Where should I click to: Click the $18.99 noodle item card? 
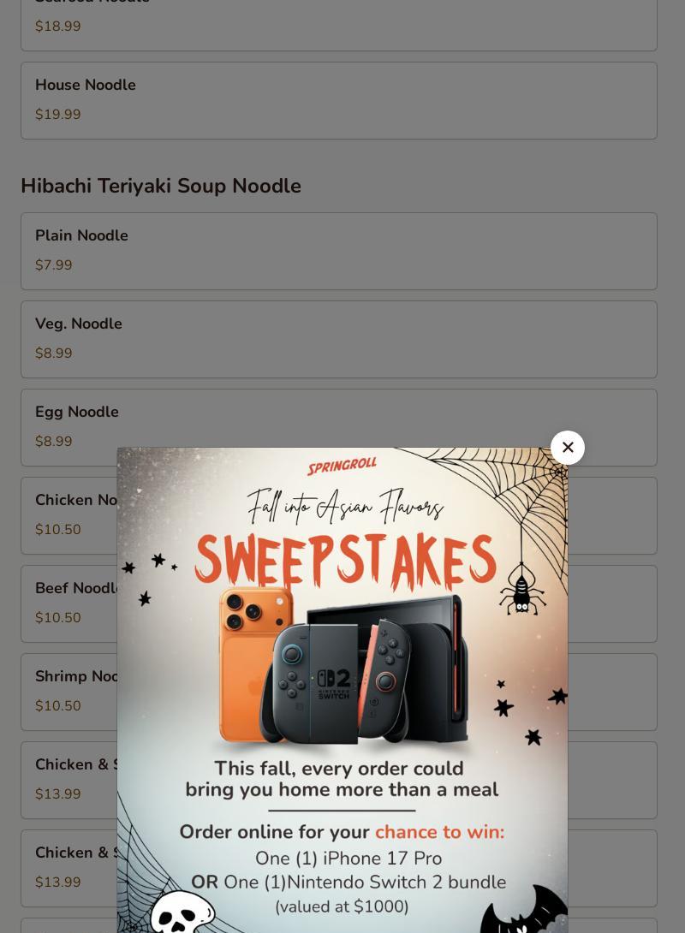tap(338, 24)
